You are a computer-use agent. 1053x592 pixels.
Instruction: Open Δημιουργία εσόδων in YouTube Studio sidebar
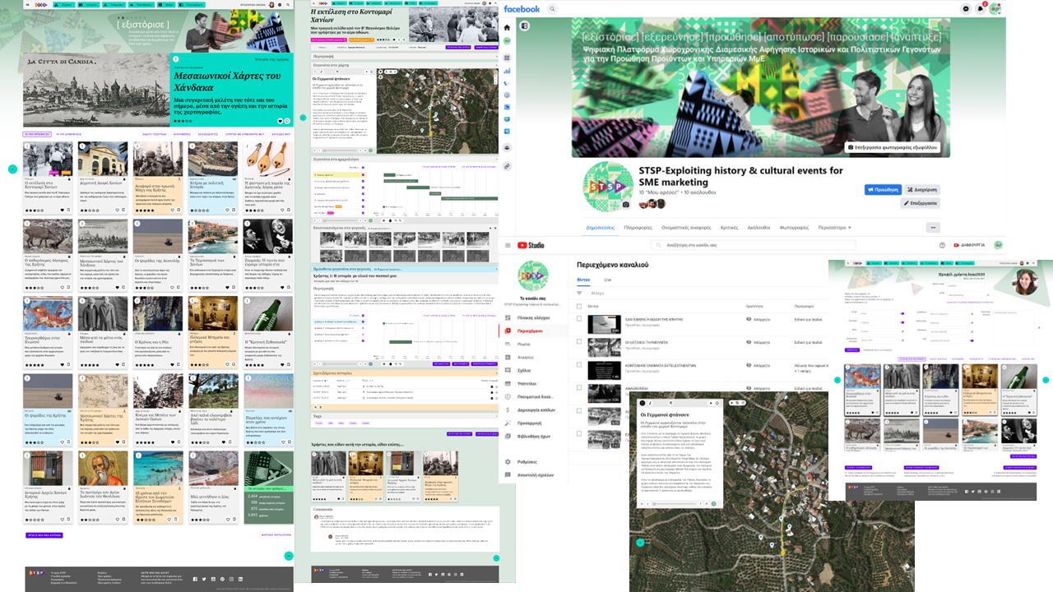533,409
